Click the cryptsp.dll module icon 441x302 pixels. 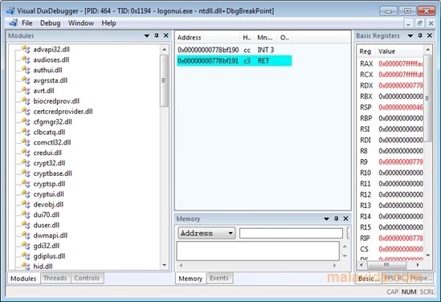26,184
